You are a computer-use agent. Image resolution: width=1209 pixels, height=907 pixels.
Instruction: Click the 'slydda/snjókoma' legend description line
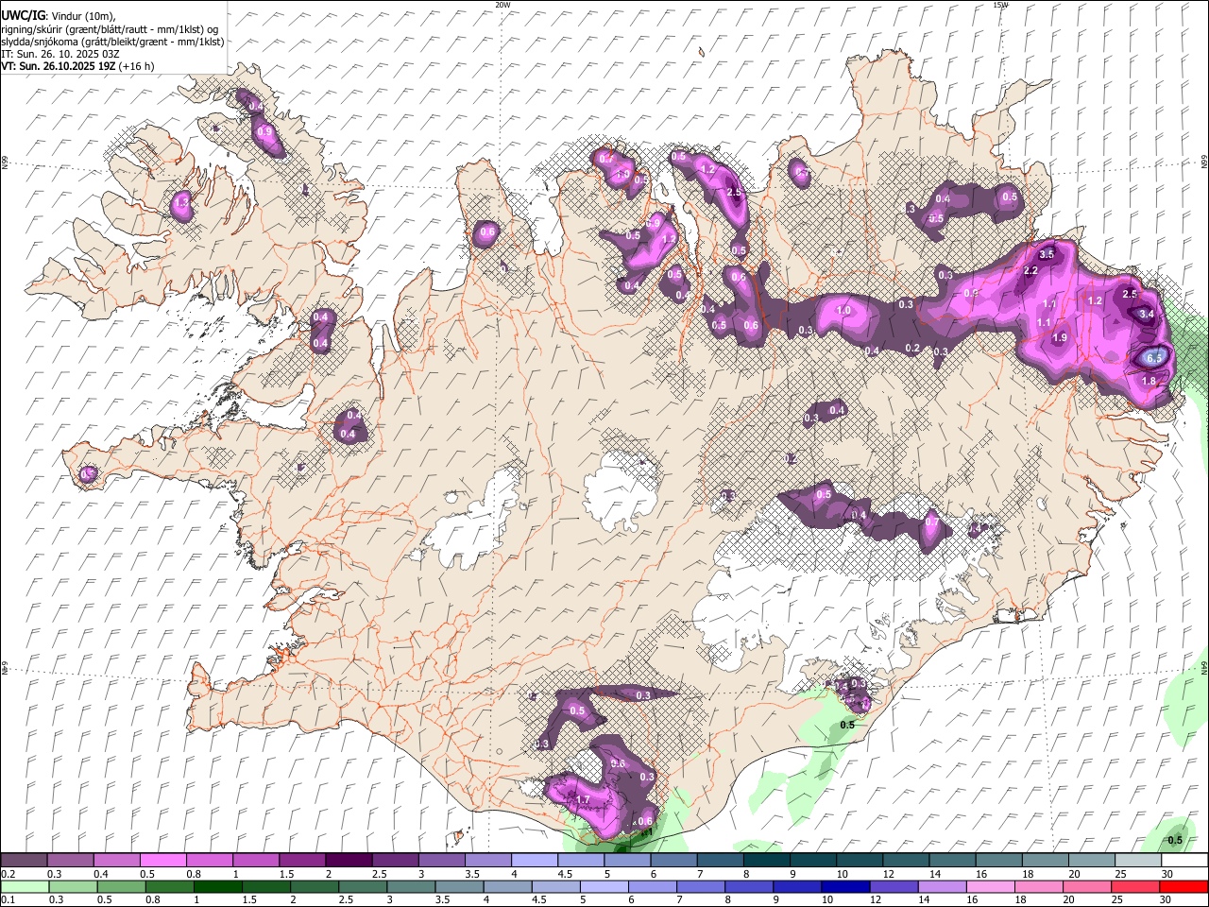coord(113,42)
